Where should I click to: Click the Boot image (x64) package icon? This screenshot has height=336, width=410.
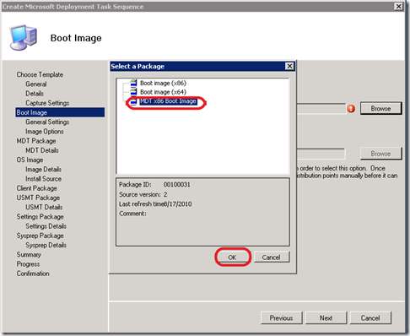pos(133,92)
